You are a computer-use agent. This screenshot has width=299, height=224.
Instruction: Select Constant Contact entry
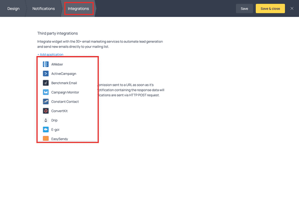click(x=68, y=101)
